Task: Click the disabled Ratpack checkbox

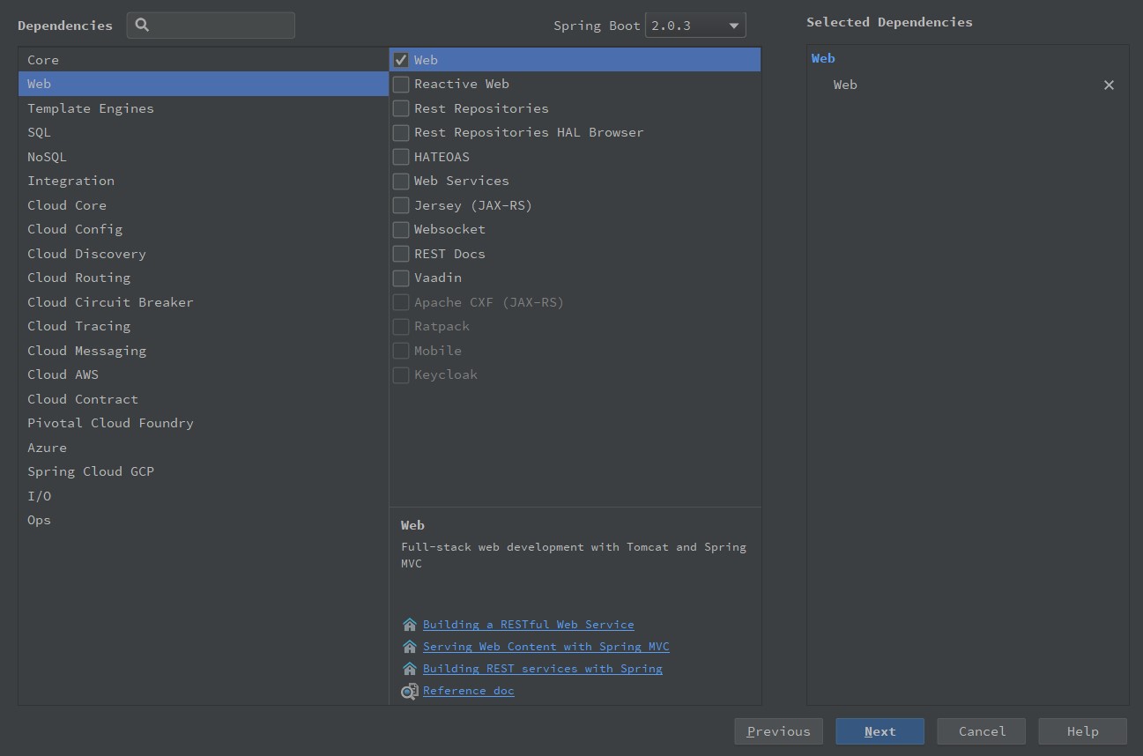Action: point(401,326)
